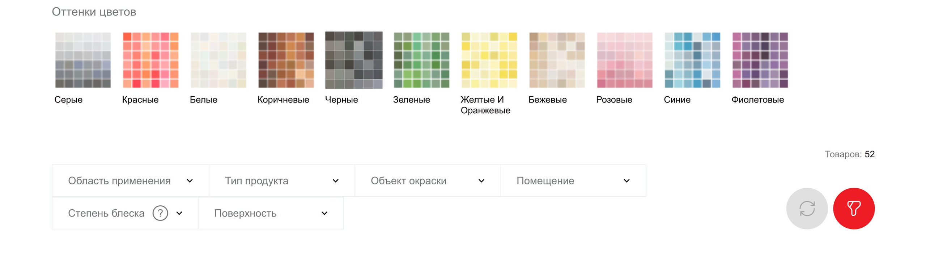Select the Коричневые shades thumbnail
The width and height of the screenshot is (926, 258).
tap(286, 60)
